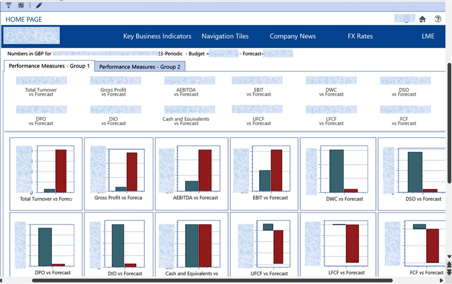
Task: Click the horizontal scrollbar at bottom
Action: pyautogui.click(x=211, y=281)
